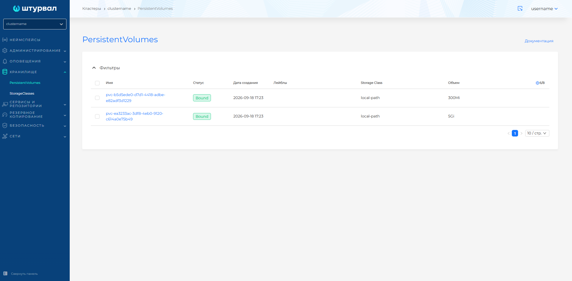The image size is (572, 281).
Task: Click the 5Gi volume size cell
Action: pyautogui.click(x=451, y=116)
